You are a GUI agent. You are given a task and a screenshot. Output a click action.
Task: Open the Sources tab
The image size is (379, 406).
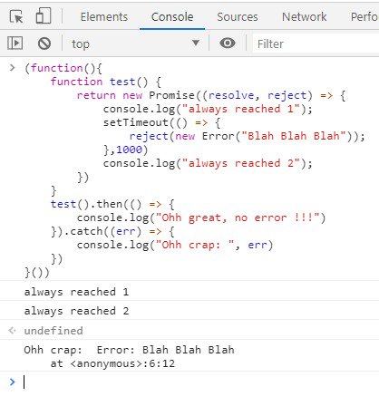point(238,17)
